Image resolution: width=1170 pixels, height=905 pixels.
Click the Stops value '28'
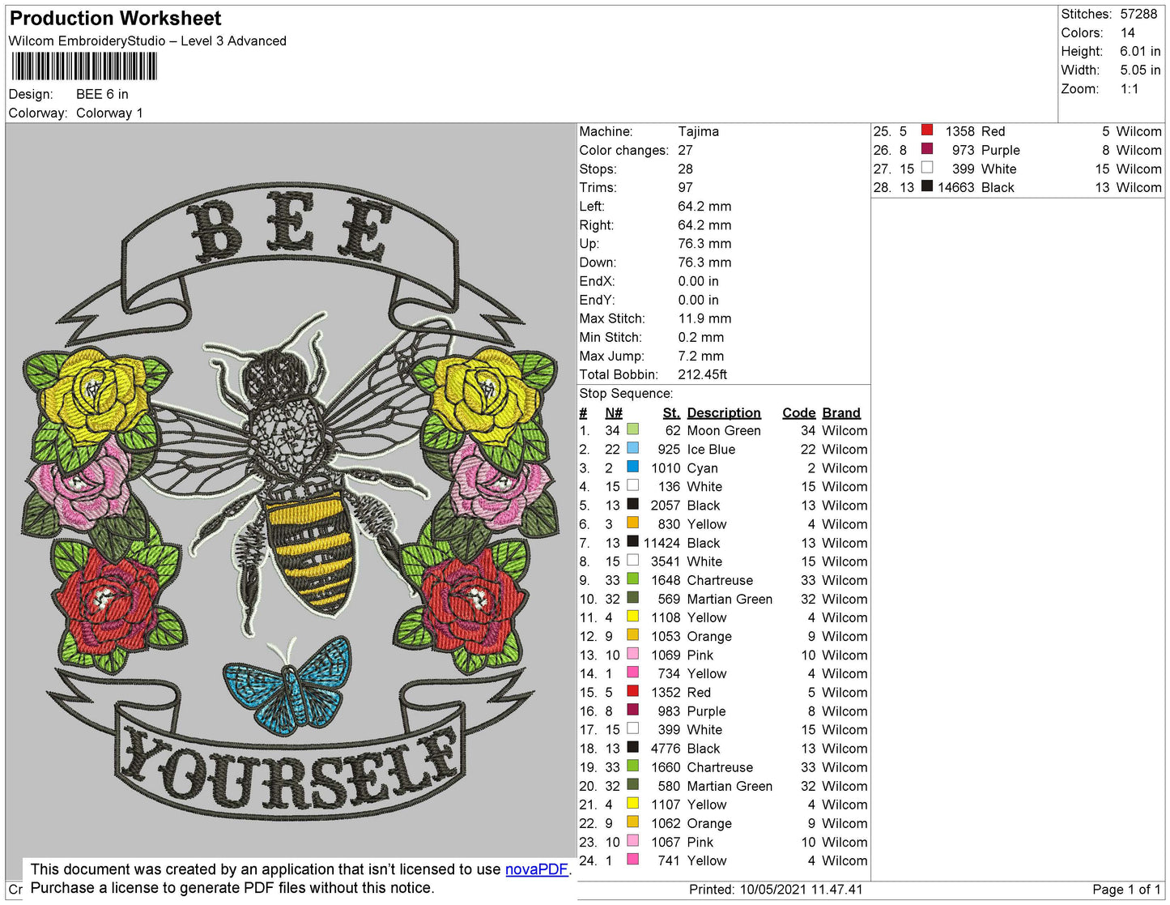pyautogui.click(x=685, y=169)
